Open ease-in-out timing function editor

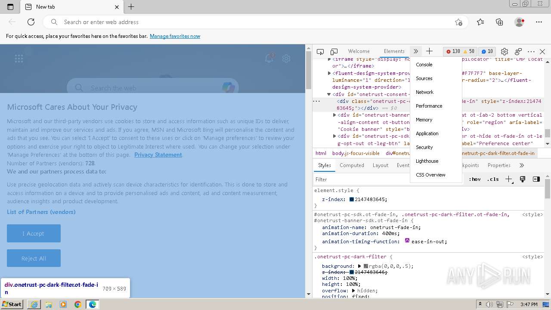407,241
